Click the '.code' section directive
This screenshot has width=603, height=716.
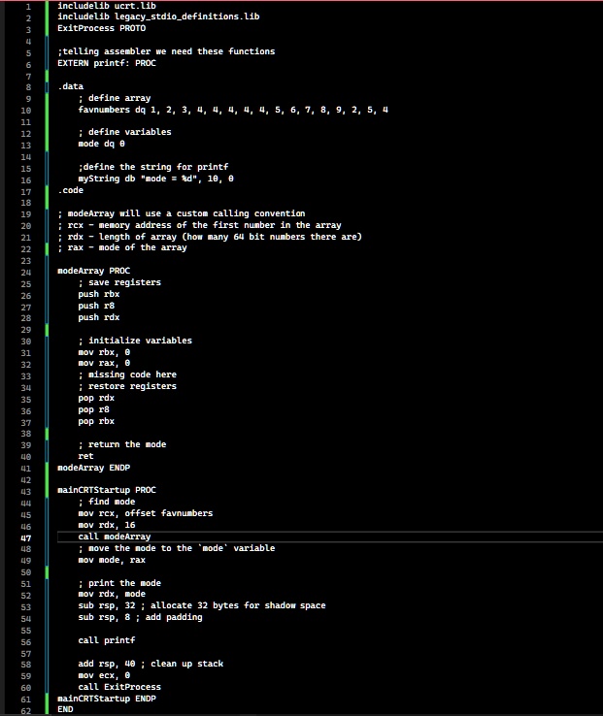[71, 190]
